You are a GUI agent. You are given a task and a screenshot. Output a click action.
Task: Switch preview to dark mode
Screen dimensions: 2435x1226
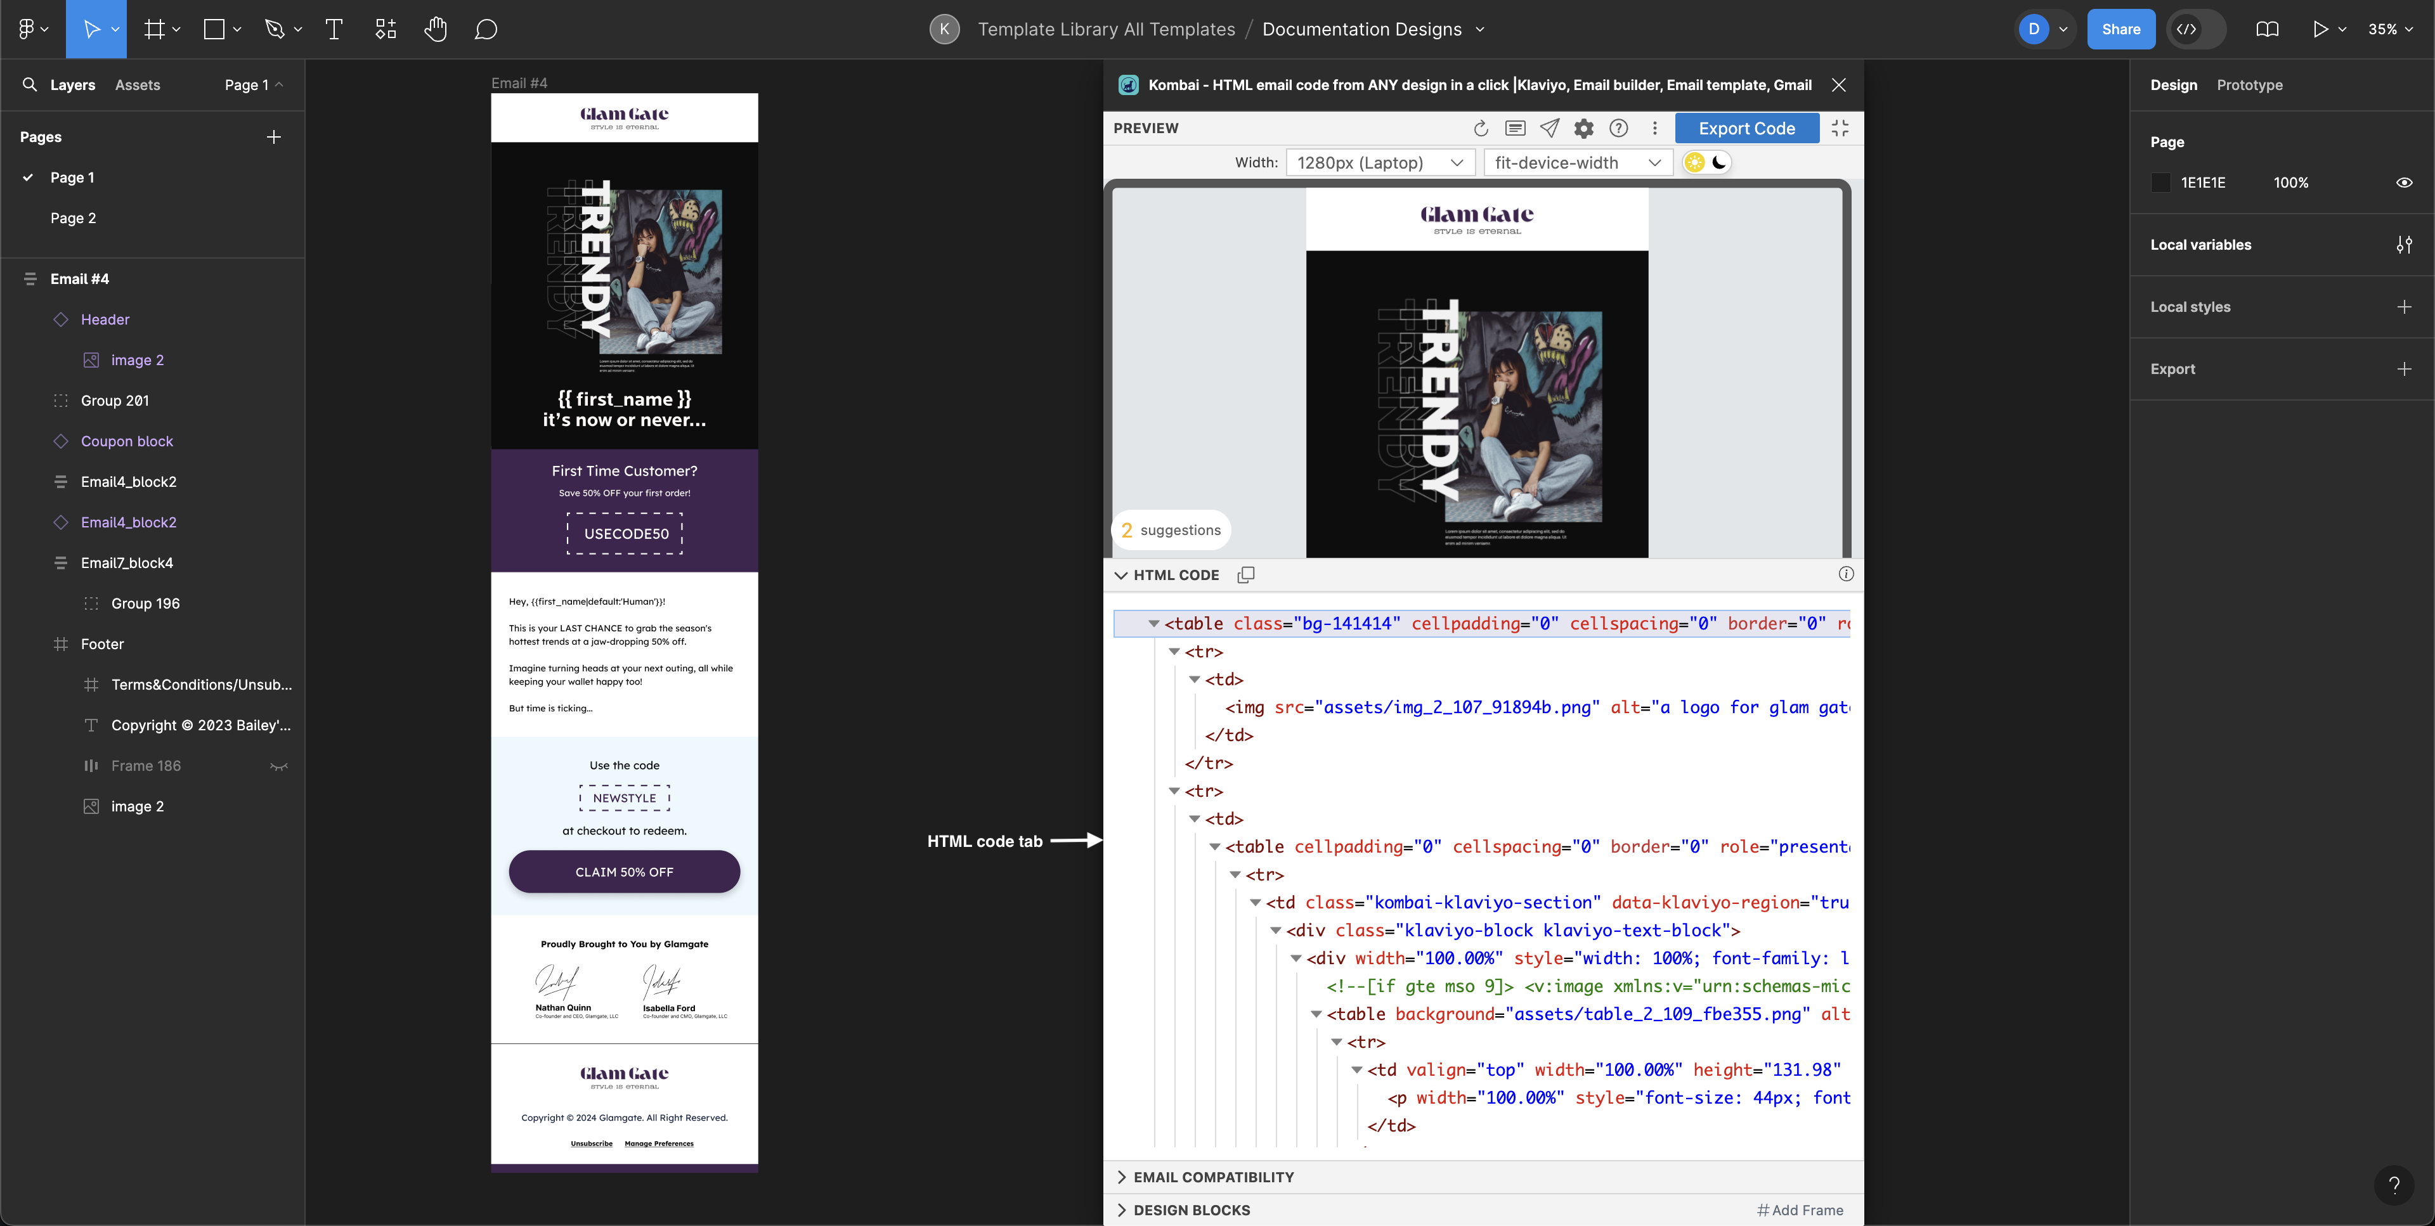1720,162
